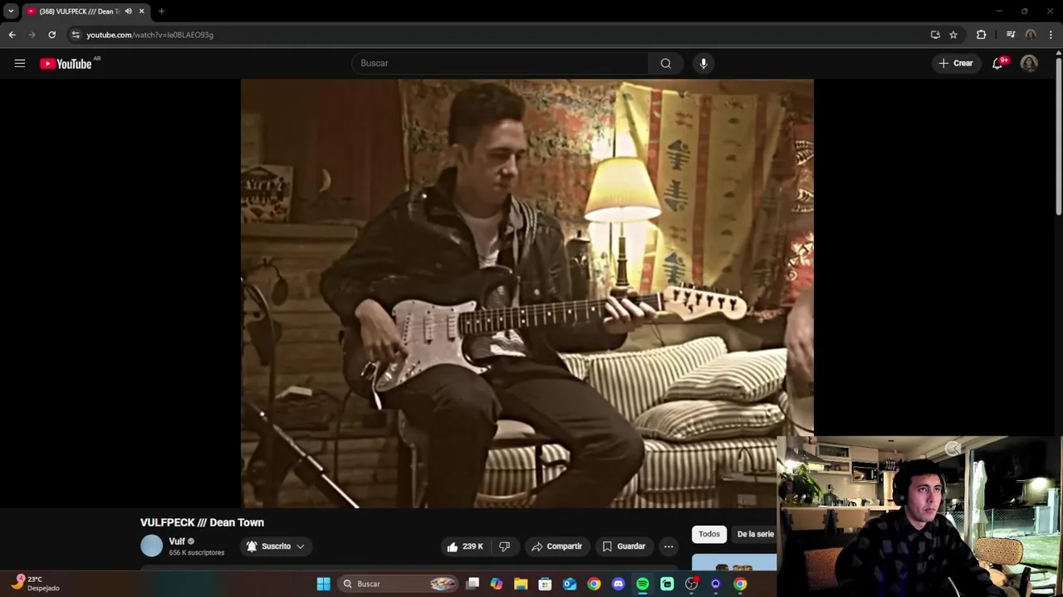Image resolution: width=1063 pixels, height=597 pixels.
Task: Mute tab via speaker icon
Action: pos(129,12)
